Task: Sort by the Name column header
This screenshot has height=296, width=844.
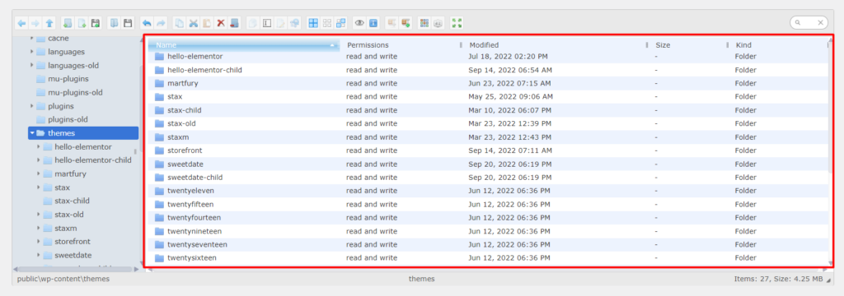Action: point(244,45)
